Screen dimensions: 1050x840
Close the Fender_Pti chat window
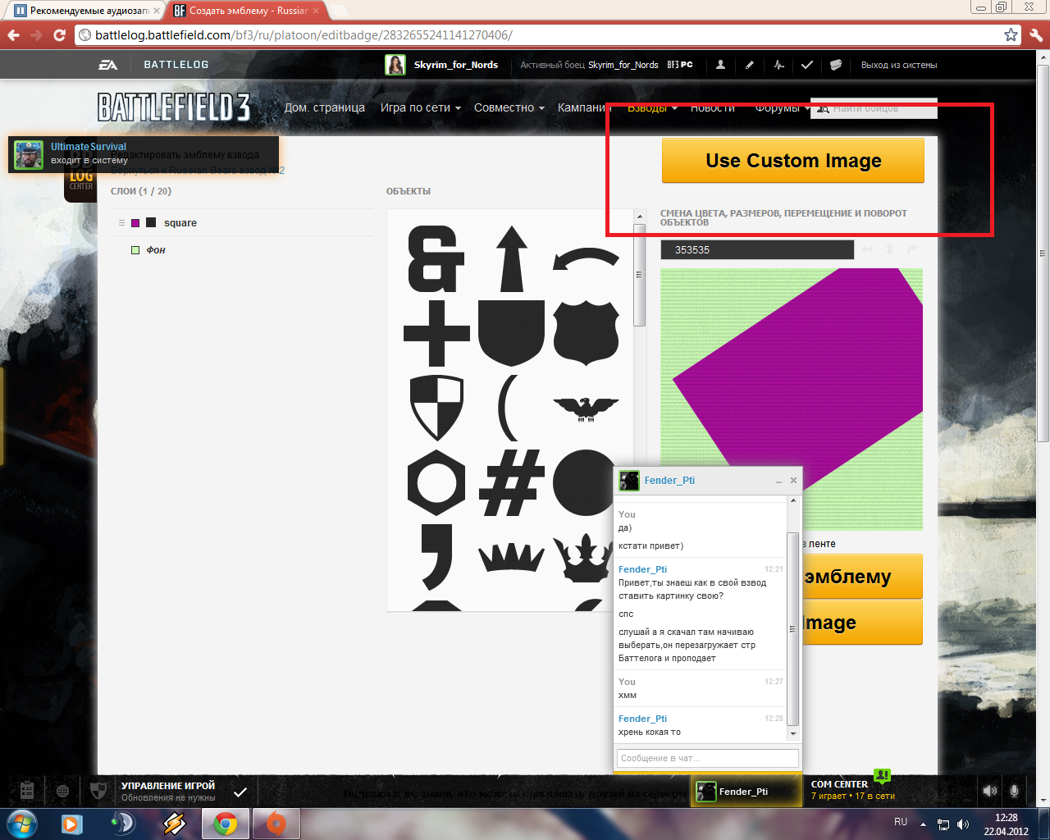793,481
